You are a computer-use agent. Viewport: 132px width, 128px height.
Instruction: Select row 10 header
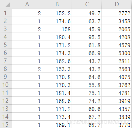coord(6,85)
